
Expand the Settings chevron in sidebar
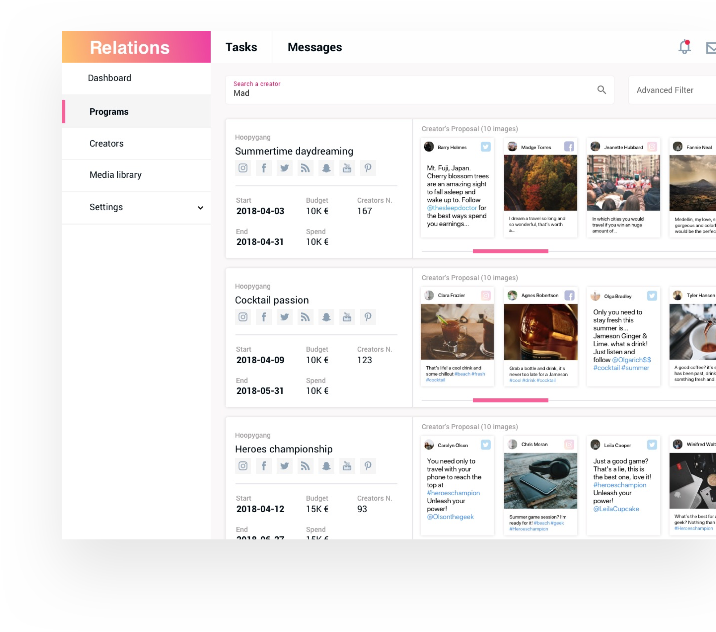[x=200, y=207]
